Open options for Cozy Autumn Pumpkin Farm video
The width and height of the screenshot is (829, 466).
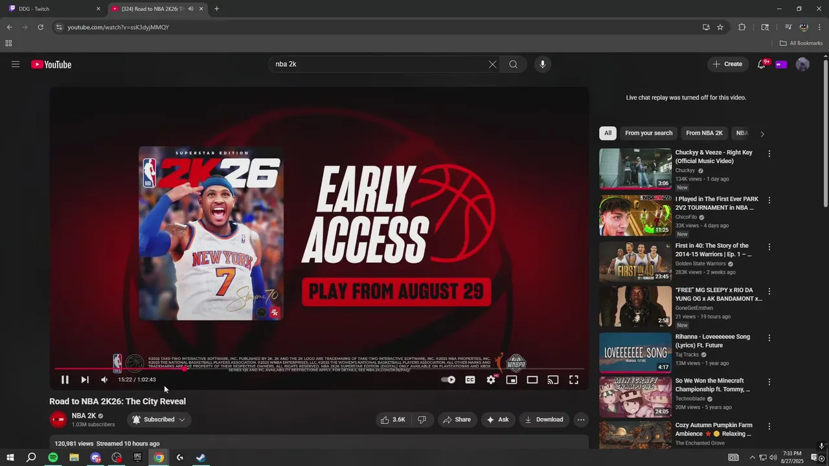click(769, 427)
